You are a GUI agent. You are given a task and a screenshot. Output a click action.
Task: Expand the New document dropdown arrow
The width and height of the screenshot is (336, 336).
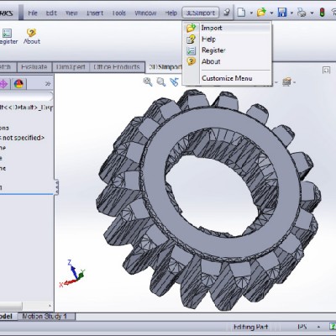(x=251, y=13)
